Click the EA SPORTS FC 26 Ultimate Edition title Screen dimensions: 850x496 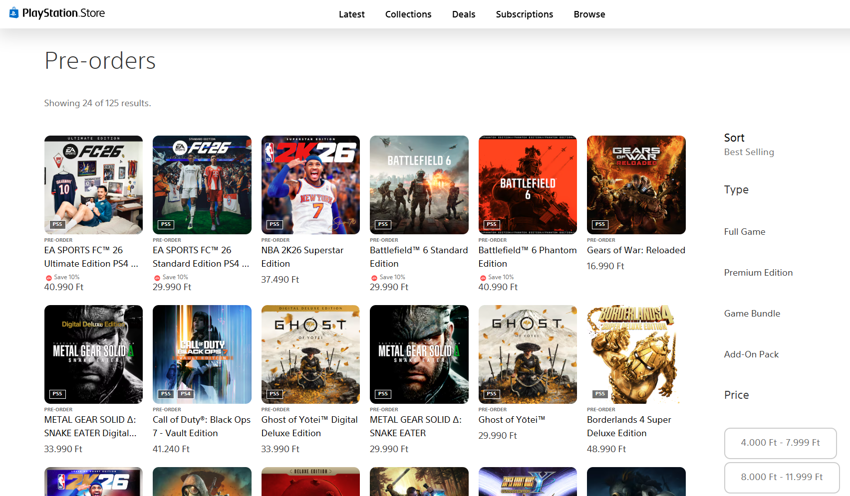[91, 257]
